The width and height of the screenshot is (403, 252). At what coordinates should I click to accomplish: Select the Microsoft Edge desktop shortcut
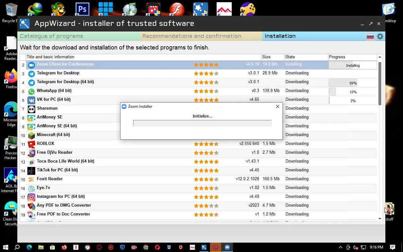coord(11,114)
